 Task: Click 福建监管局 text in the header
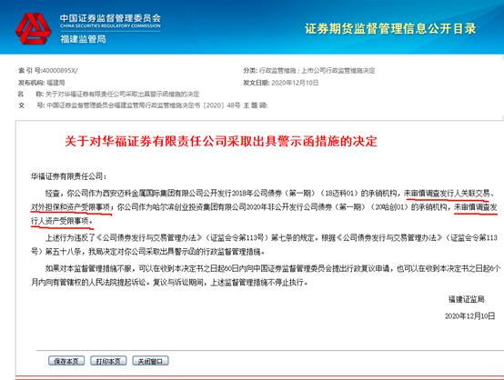coord(83,39)
